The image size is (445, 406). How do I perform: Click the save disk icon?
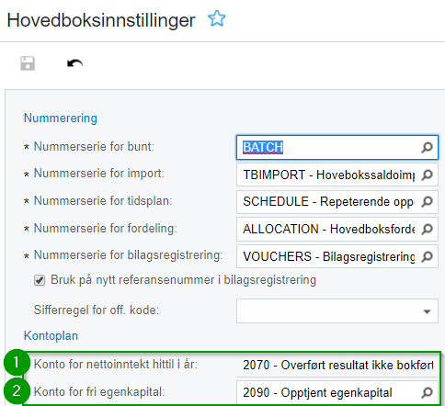click(28, 63)
